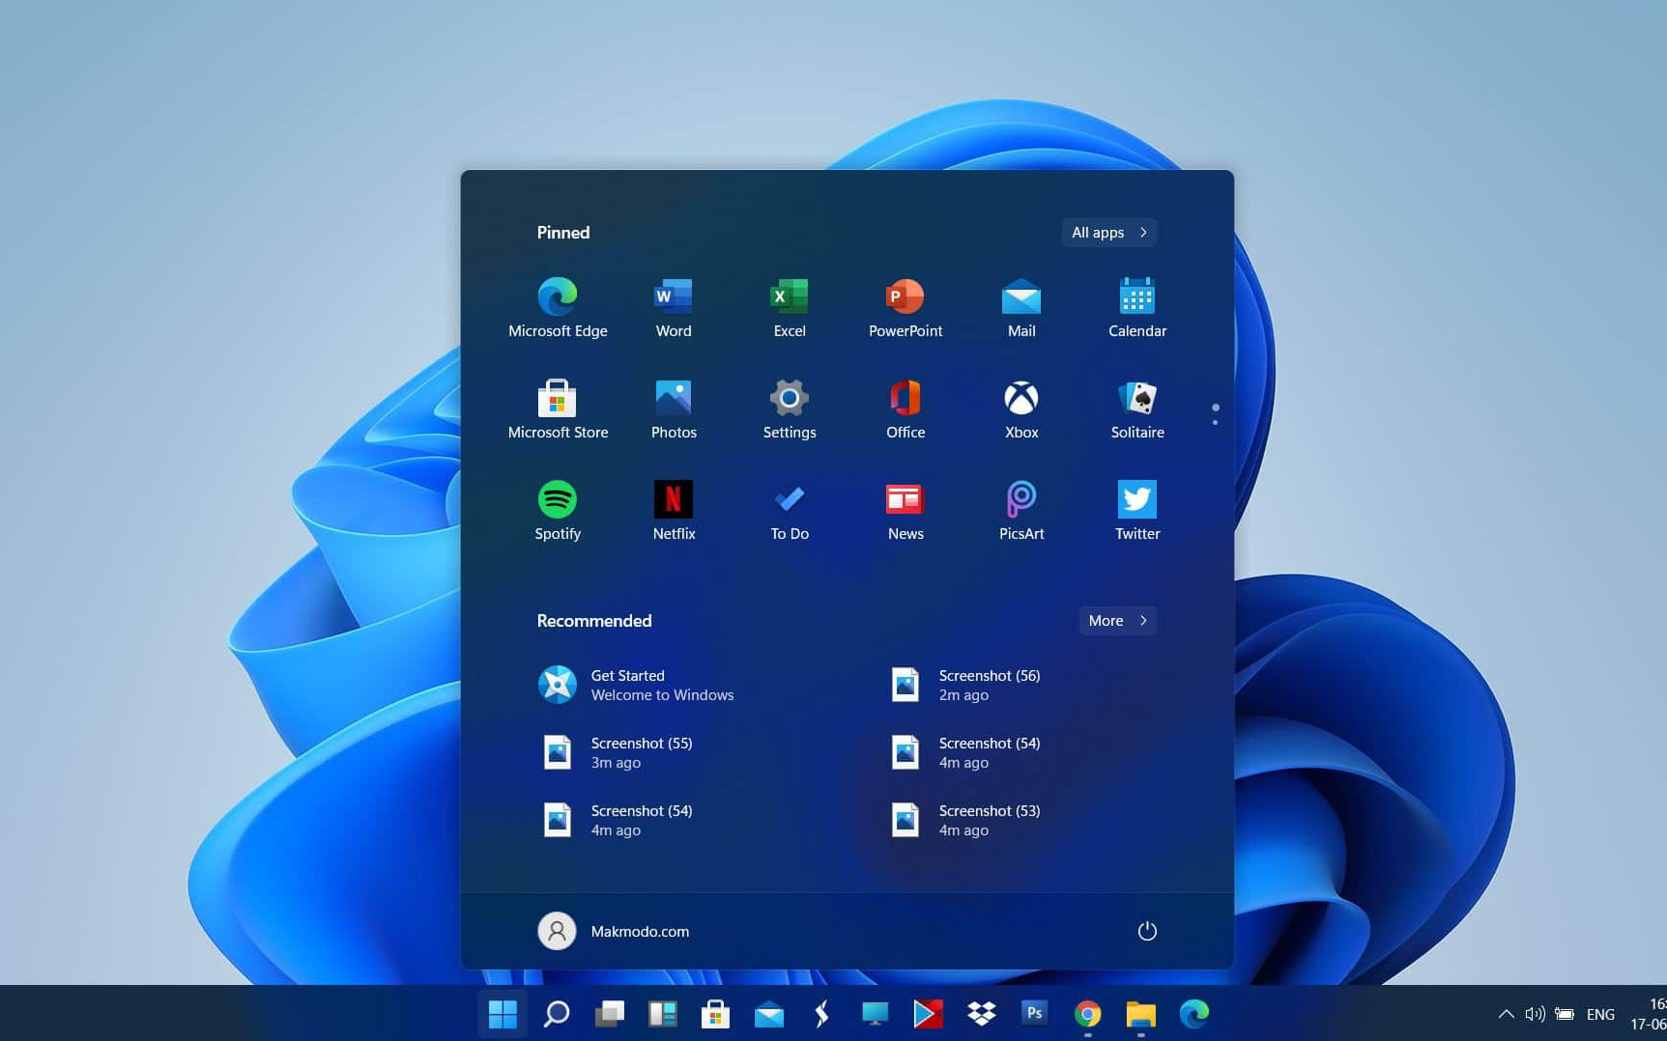Screen dimensions: 1667x1041
Task: Open Search from the taskbar
Action: (x=557, y=1014)
